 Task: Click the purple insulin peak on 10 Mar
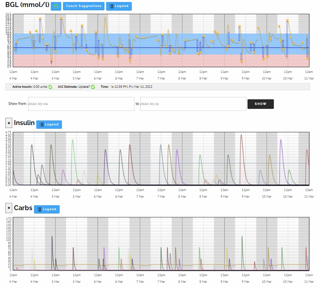281,140
